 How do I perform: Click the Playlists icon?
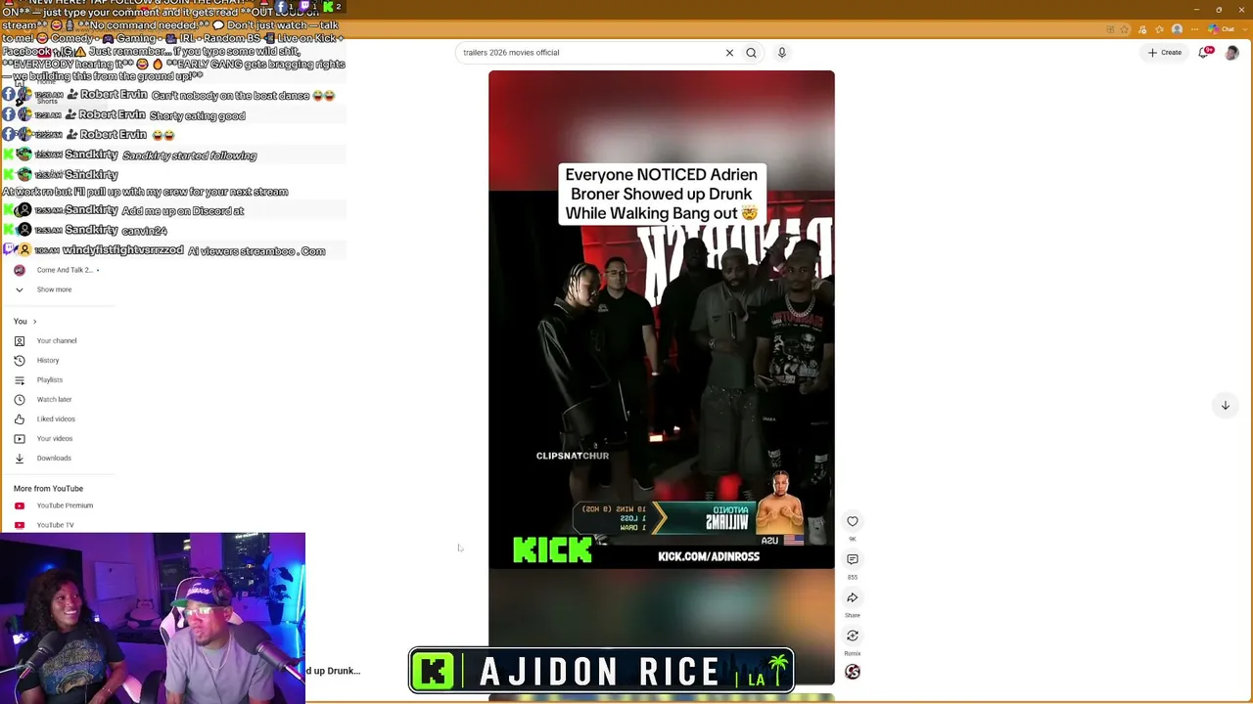[x=20, y=380]
